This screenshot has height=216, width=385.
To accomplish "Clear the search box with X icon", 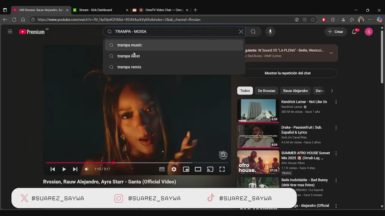I will click(241, 31).
